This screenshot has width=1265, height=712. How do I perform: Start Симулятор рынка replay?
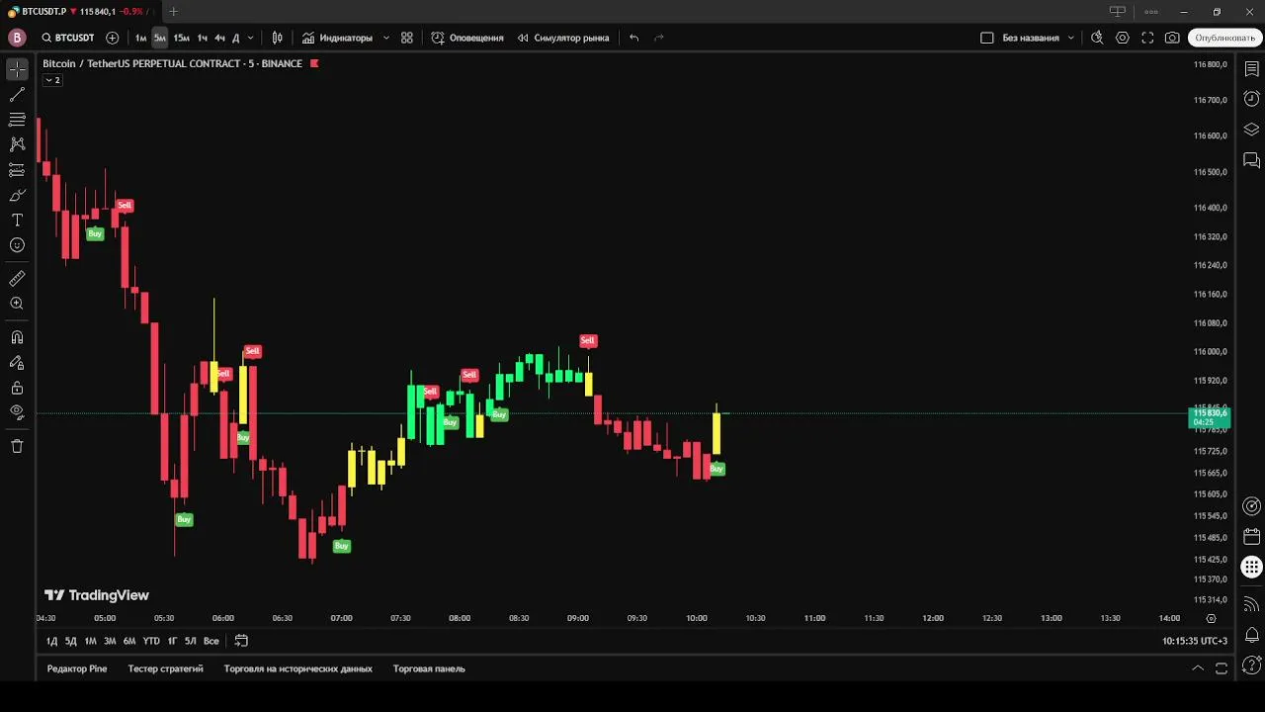[x=563, y=38]
